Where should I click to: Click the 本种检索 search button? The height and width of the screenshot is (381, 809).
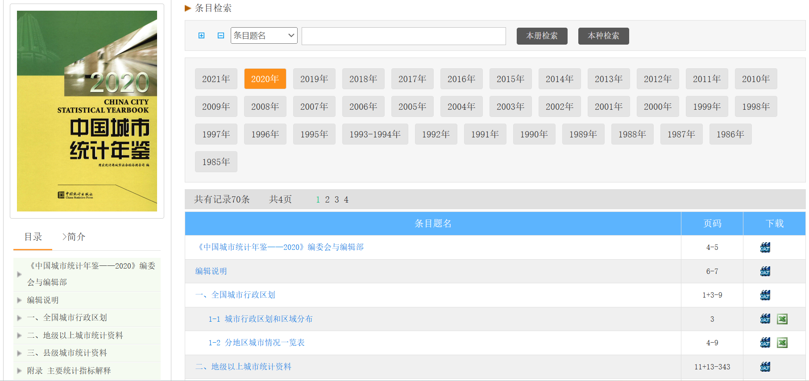pyautogui.click(x=603, y=36)
